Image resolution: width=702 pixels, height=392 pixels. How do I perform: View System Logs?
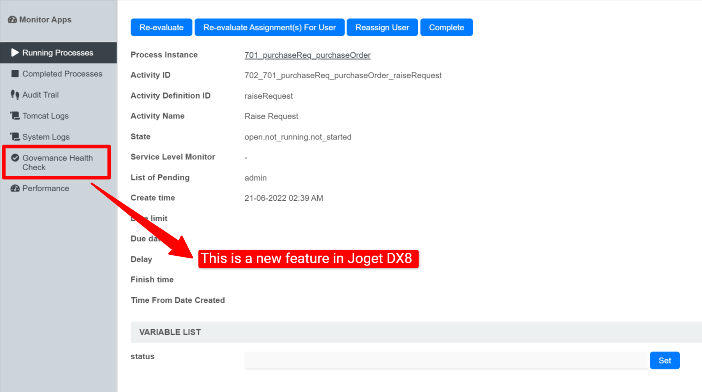(58, 137)
